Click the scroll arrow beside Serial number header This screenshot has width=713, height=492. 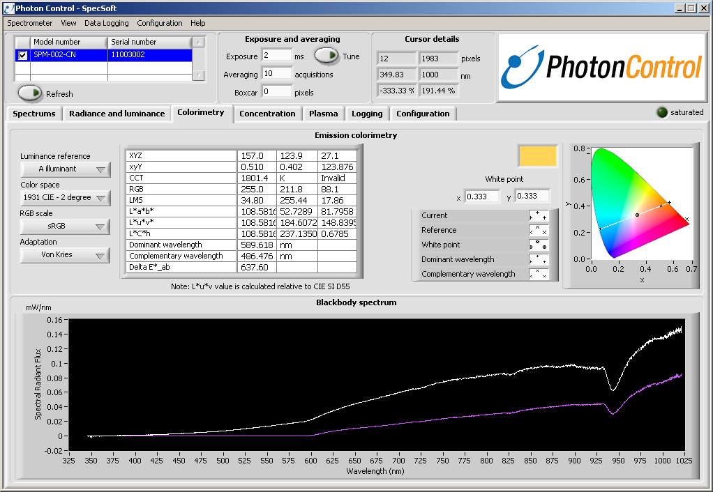tap(197, 42)
